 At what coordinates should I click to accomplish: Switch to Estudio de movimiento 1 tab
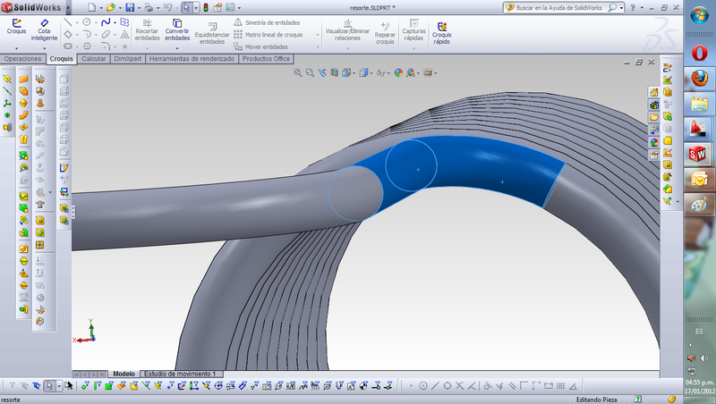coord(180,374)
